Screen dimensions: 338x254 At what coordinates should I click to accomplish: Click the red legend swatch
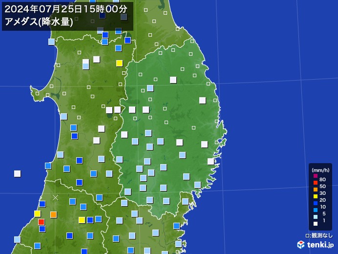pyautogui.click(x=316, y=183)
